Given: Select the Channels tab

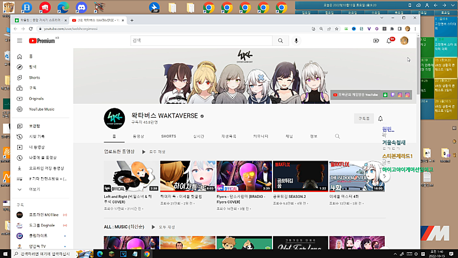Looking at the screenshot, I should click(289, 136).
